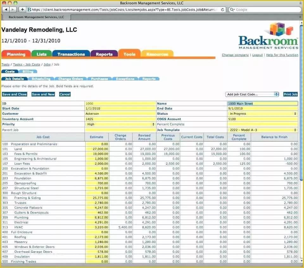Follow the Jobs breadcrumb link
The height and width of the screenshot is (268, 304).
[47, 64]
